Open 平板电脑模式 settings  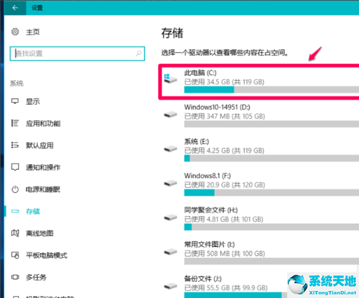(47, 255)
